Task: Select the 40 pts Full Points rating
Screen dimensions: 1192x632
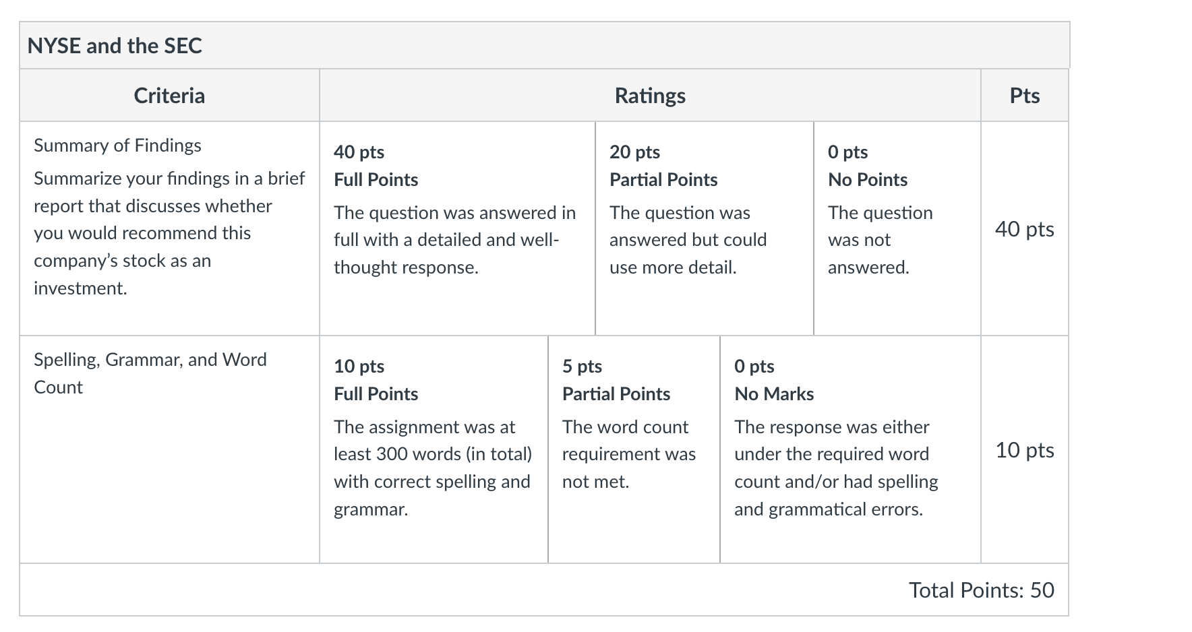Action: point(457,228)
